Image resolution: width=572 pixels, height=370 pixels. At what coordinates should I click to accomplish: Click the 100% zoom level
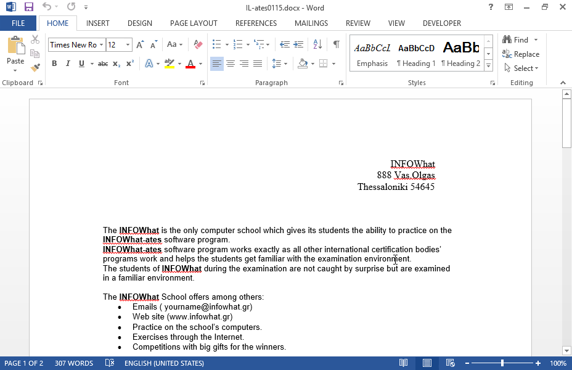558,363
